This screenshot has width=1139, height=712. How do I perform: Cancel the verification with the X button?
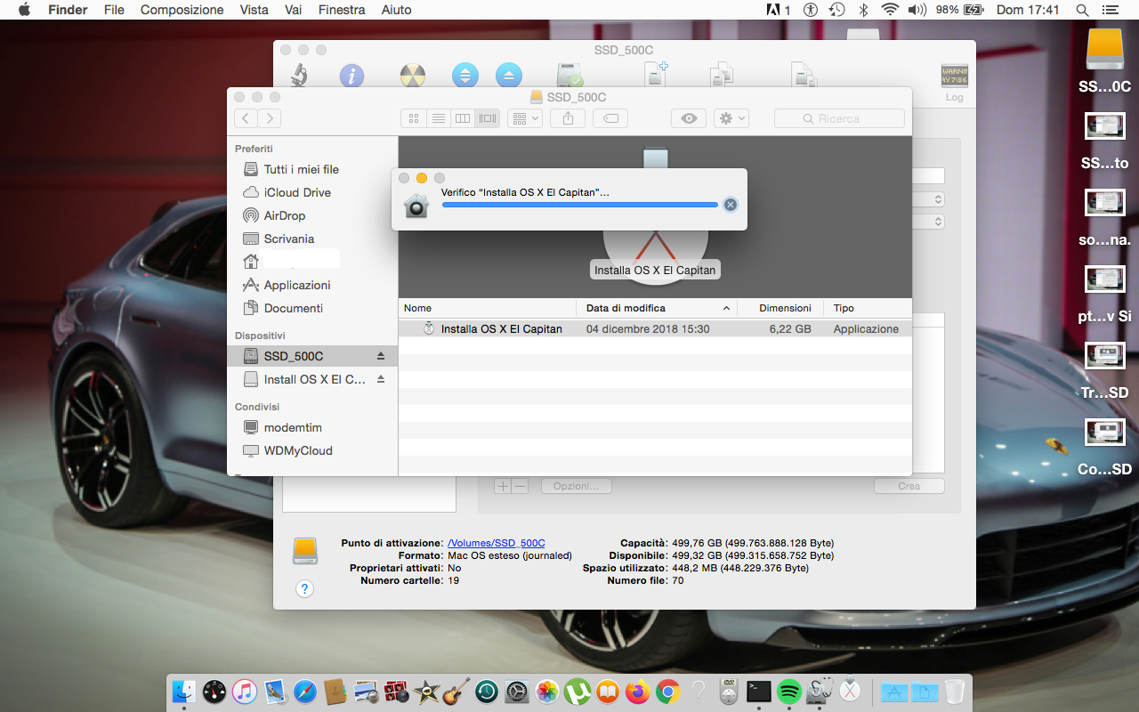pyautogui.click(x=731, y=205)
